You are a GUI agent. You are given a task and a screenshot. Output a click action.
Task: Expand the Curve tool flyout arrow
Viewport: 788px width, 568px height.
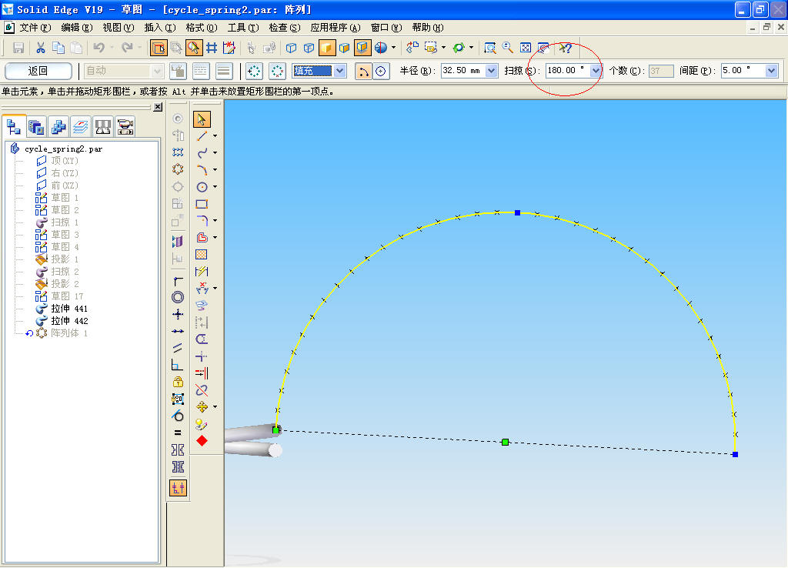click(215, 153)
